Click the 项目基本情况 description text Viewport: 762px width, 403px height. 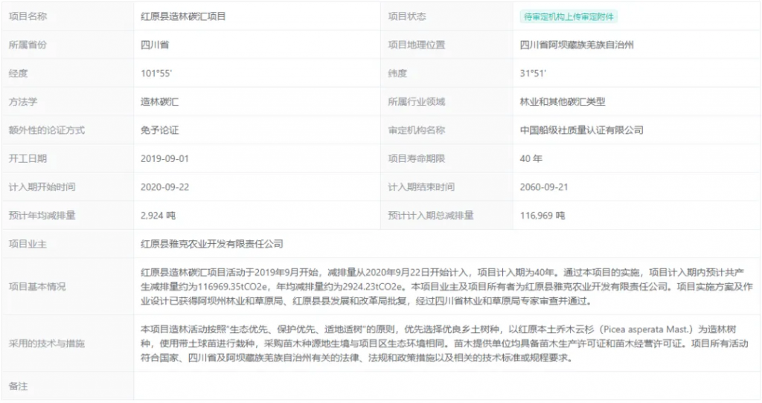coord(446,286)
